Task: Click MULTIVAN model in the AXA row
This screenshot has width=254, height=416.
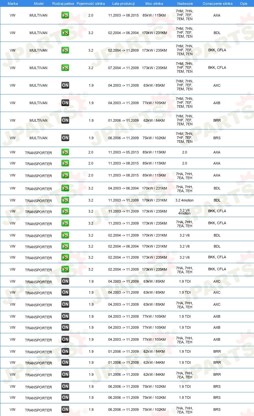Action: click(38, 15)
